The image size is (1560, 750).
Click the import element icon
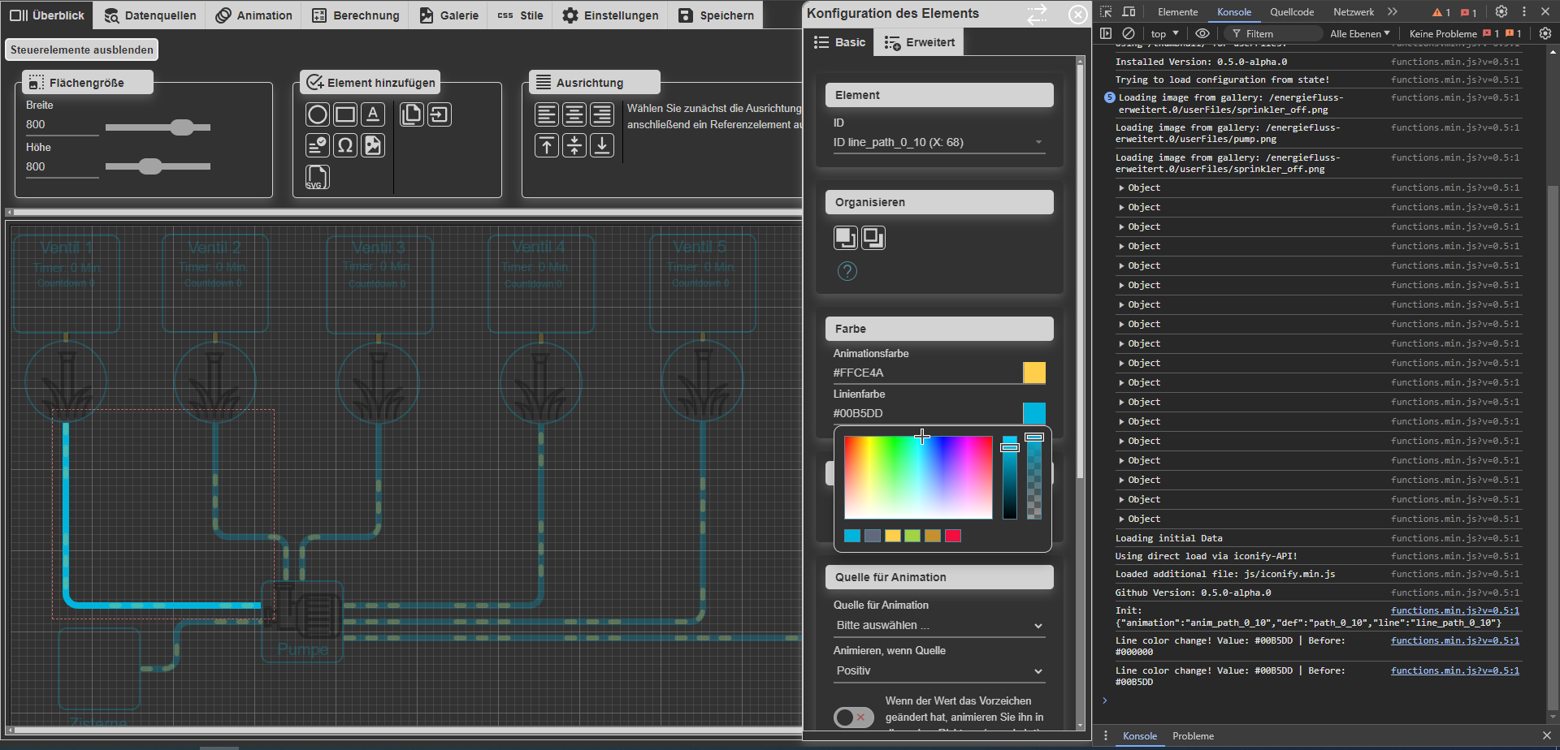tap(440, 114)
